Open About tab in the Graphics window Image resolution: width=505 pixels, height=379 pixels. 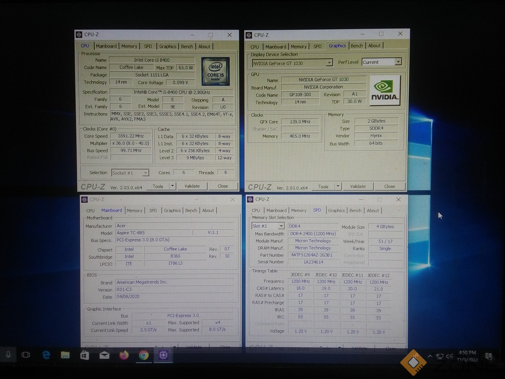tap(374, 45)
